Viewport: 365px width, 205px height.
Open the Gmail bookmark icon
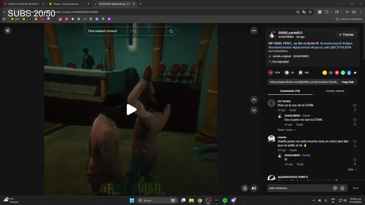point(85,19)
